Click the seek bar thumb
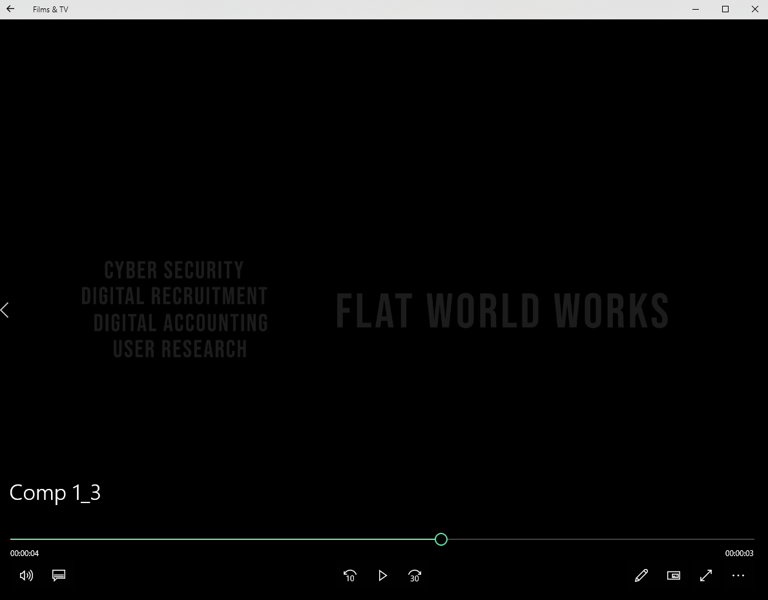The height and width of the screenshot is (600, 768). point(441,539)
